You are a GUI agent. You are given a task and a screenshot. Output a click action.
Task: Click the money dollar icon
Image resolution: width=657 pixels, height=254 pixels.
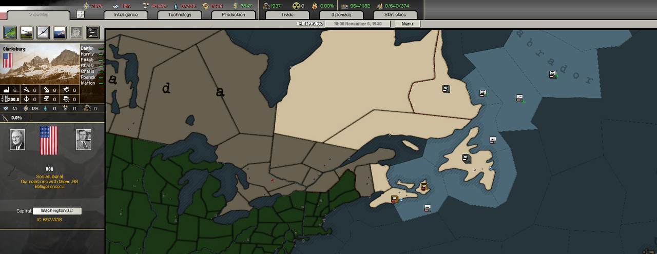pyautogui.click(x=235, y=6)
